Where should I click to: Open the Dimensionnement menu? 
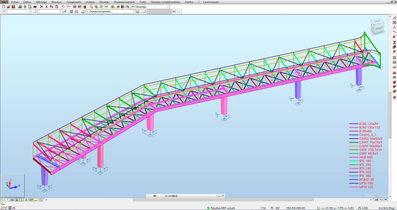(x=124, y=2)
